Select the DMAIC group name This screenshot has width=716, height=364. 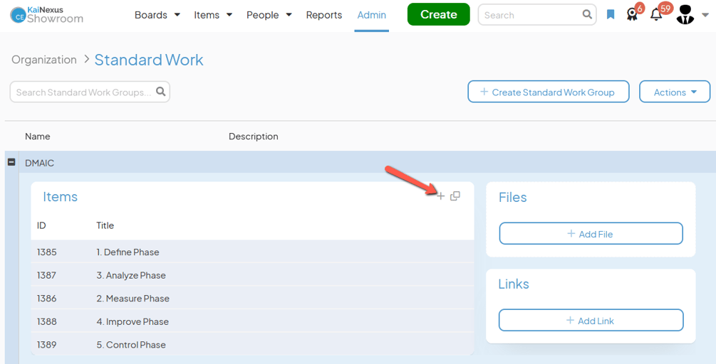[39, 163]
